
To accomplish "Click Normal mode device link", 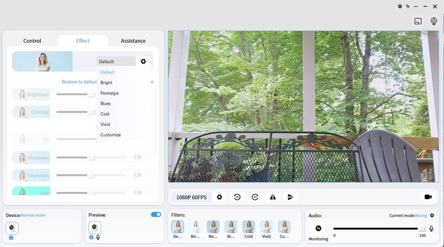I will pos(33,216).
